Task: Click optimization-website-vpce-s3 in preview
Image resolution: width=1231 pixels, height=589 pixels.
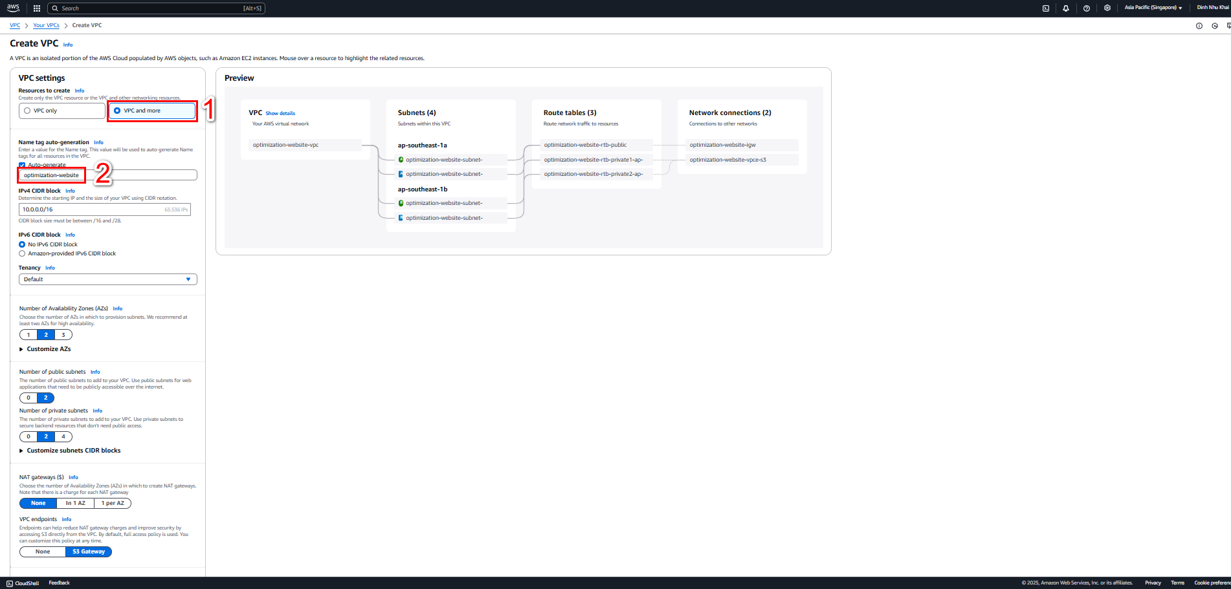Action: [x=742, y=160]
